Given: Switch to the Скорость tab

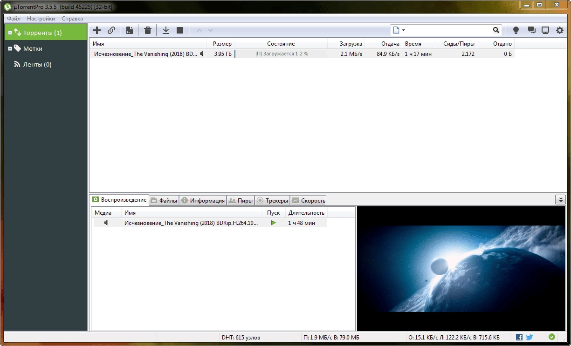Looking at the screenshot, I should coord(308,201).
